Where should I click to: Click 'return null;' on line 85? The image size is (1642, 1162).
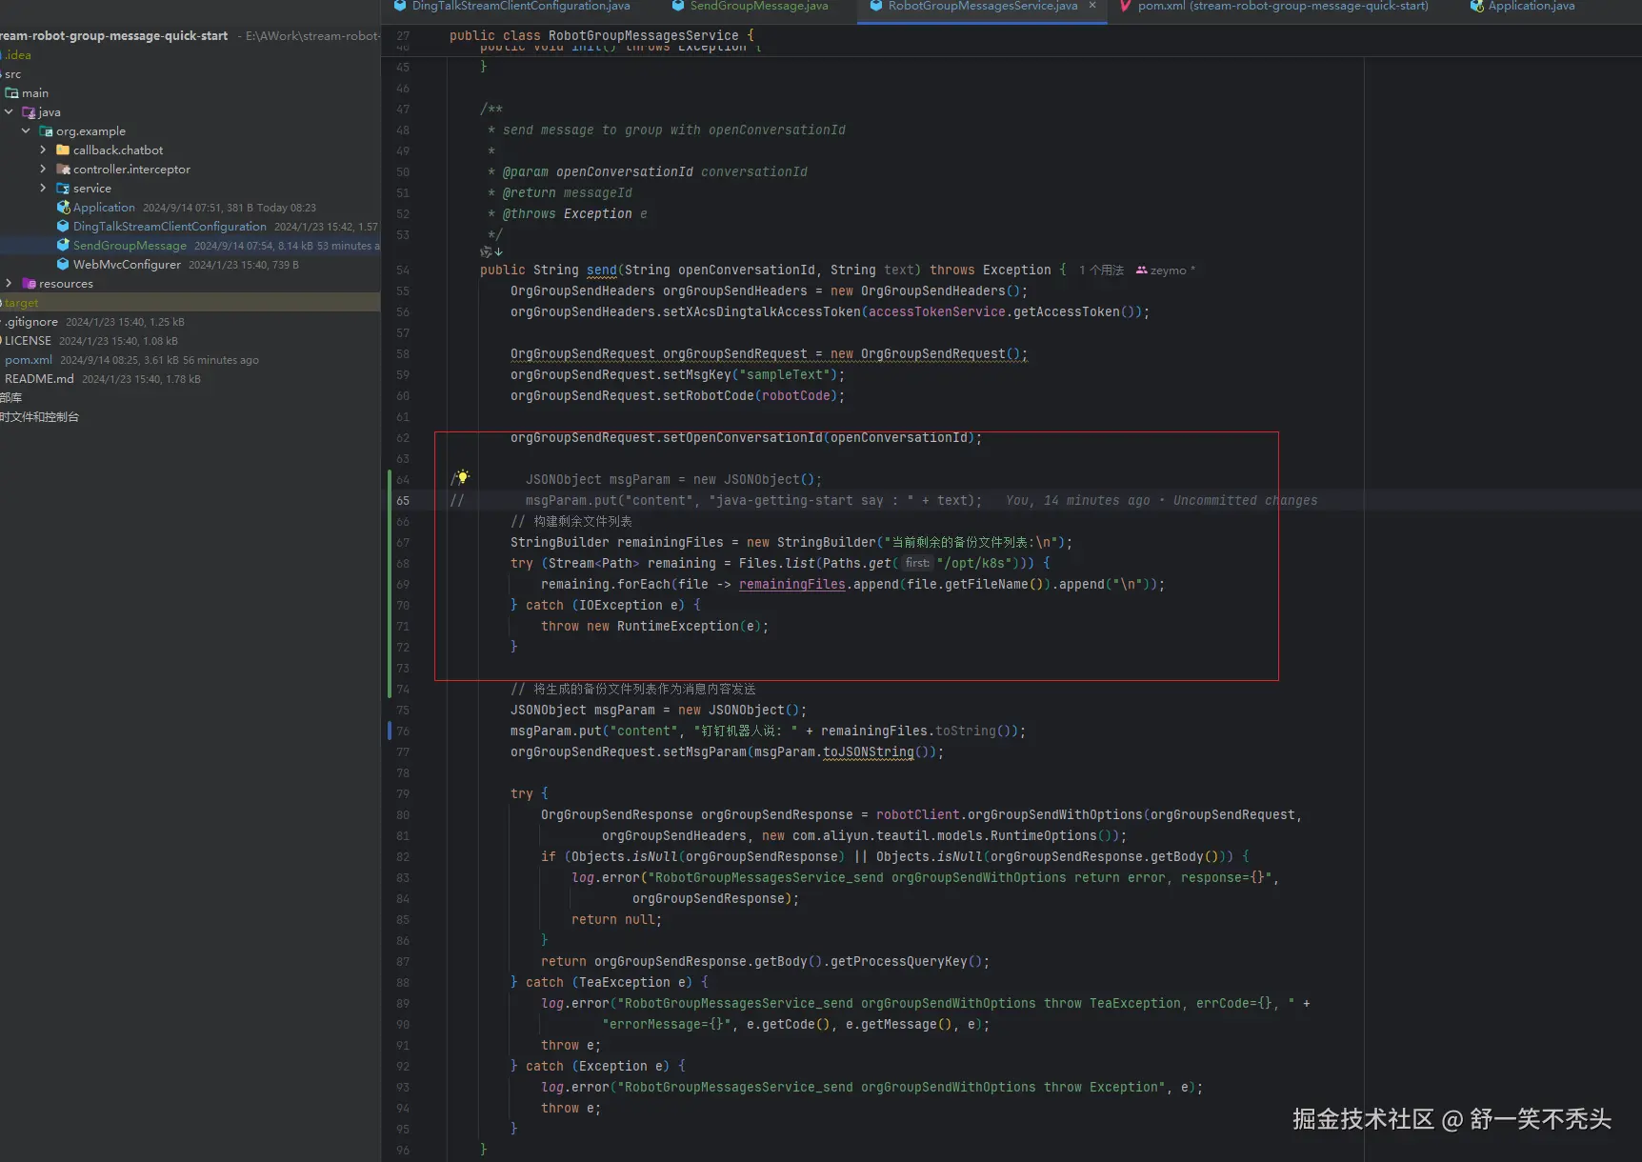[616, 920]
